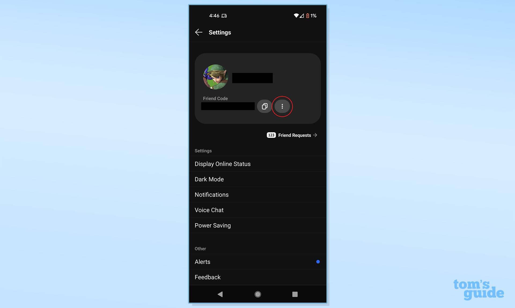This screenshot has height=308, width=515.
Task: Tap the screenshot/screen record icon in status bar
Action: 224,15
